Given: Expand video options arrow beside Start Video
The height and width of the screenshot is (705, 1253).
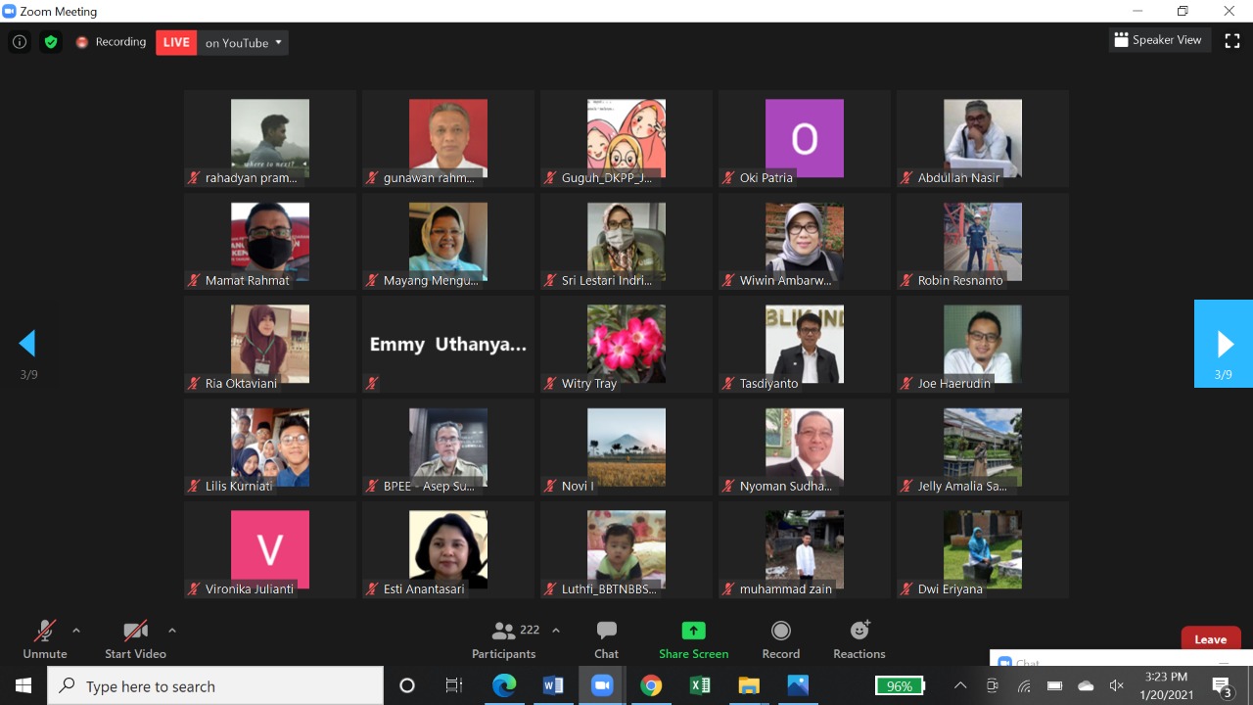Looking at the screenshot, I should [172, 631].
